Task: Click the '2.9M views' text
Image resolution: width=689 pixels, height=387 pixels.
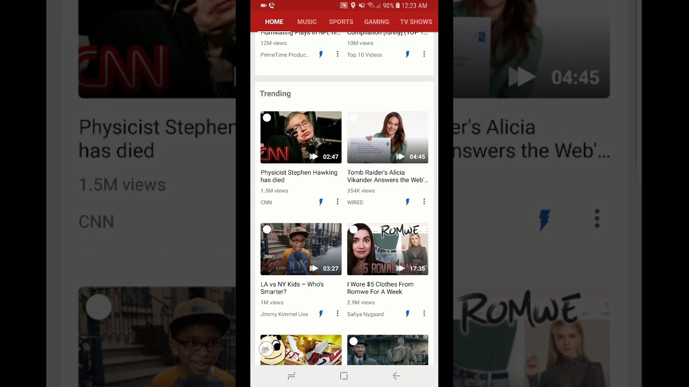Action: click(361, 303)
